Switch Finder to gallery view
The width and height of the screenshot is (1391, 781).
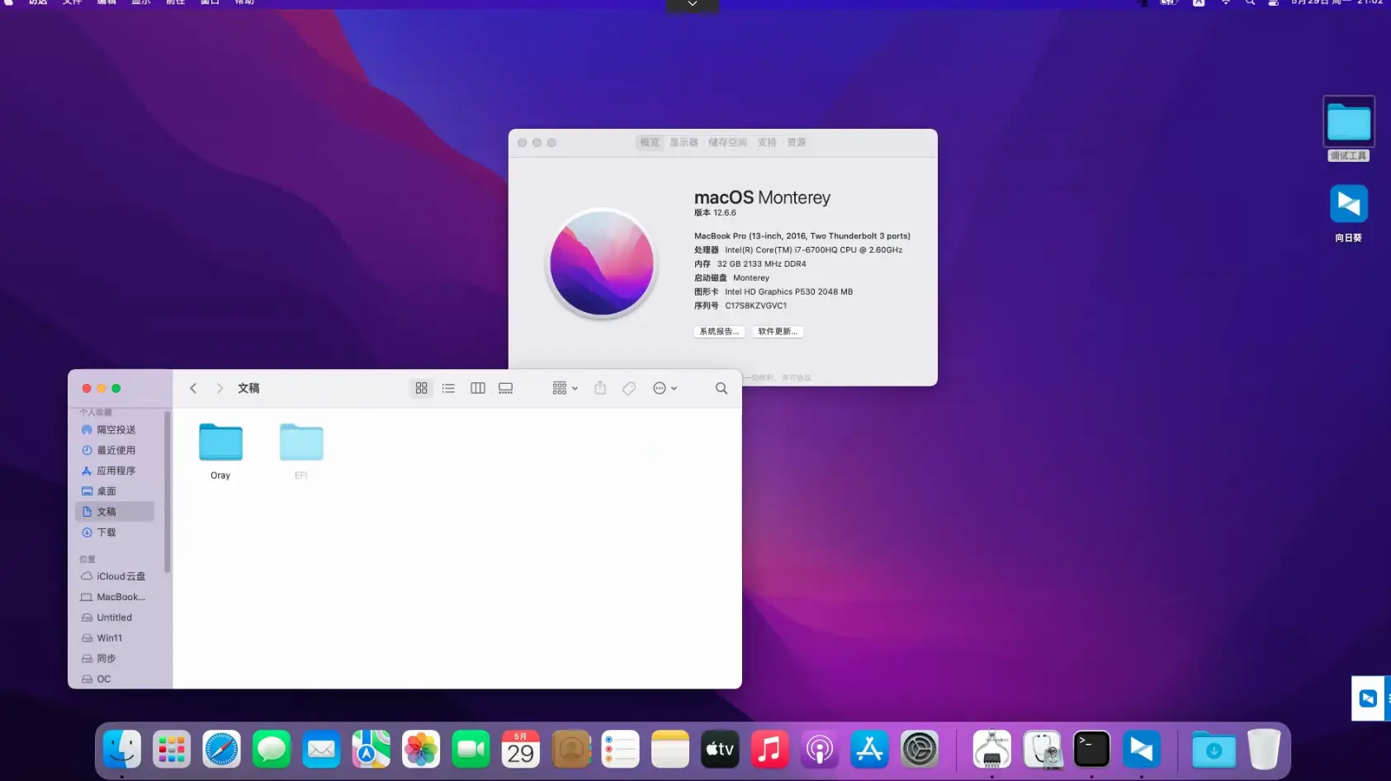tap(506, 388)
